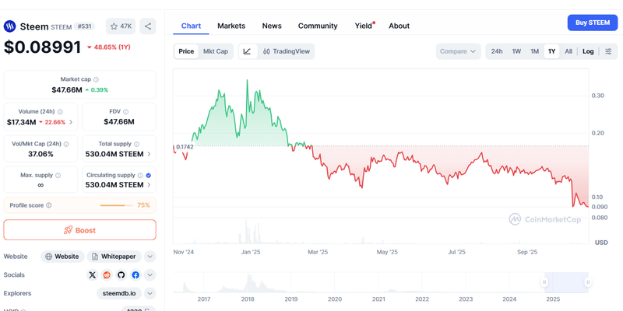The height and width of the screenshot is (311, 623).
Task: Open Steem's X (Twitter) profile
Action: click(x=93, y=274)
